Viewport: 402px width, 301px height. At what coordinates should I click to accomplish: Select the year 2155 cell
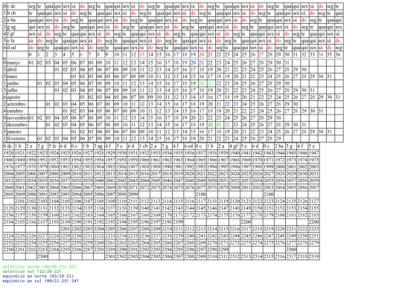(314, 208)
